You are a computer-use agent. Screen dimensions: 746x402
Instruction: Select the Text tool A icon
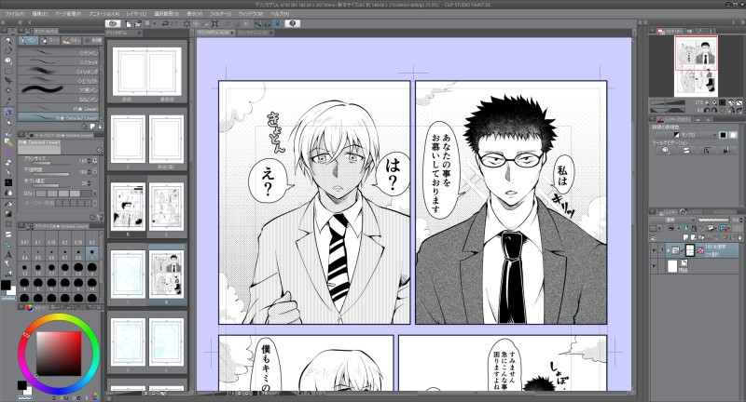tap(8, 254)
